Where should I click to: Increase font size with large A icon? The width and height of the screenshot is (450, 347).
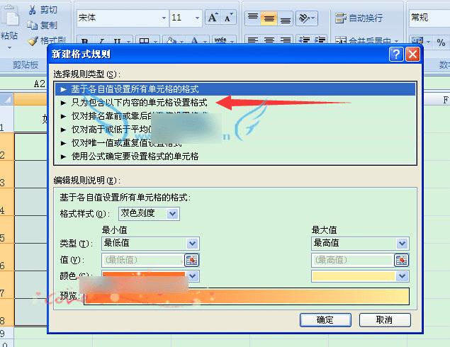pyautogui.click(x=213, y=18)
